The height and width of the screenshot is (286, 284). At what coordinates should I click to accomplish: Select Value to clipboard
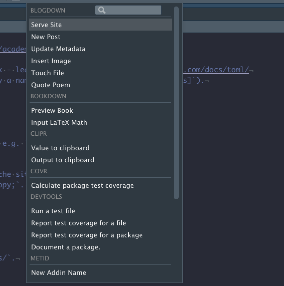tap(60, 148)
